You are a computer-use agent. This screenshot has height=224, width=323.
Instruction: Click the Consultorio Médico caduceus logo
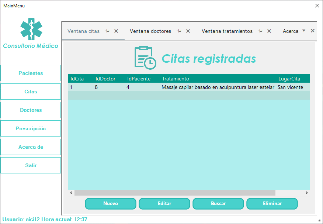point(31,30)
